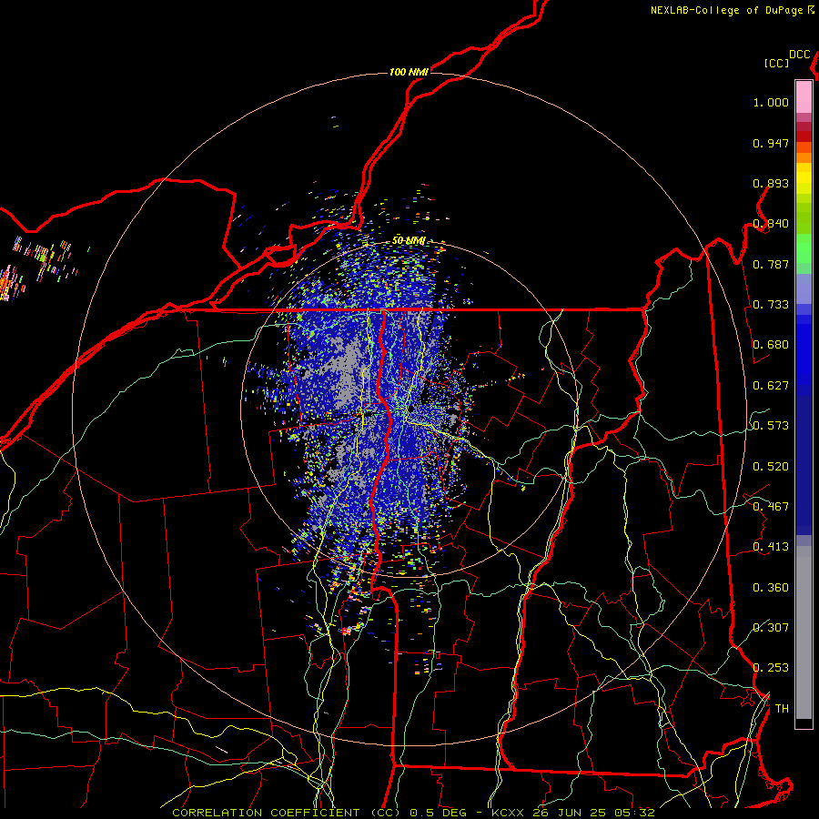Select the 0.413 scale value
Viewport: 819px width, 819px height.
click(771, 547)
